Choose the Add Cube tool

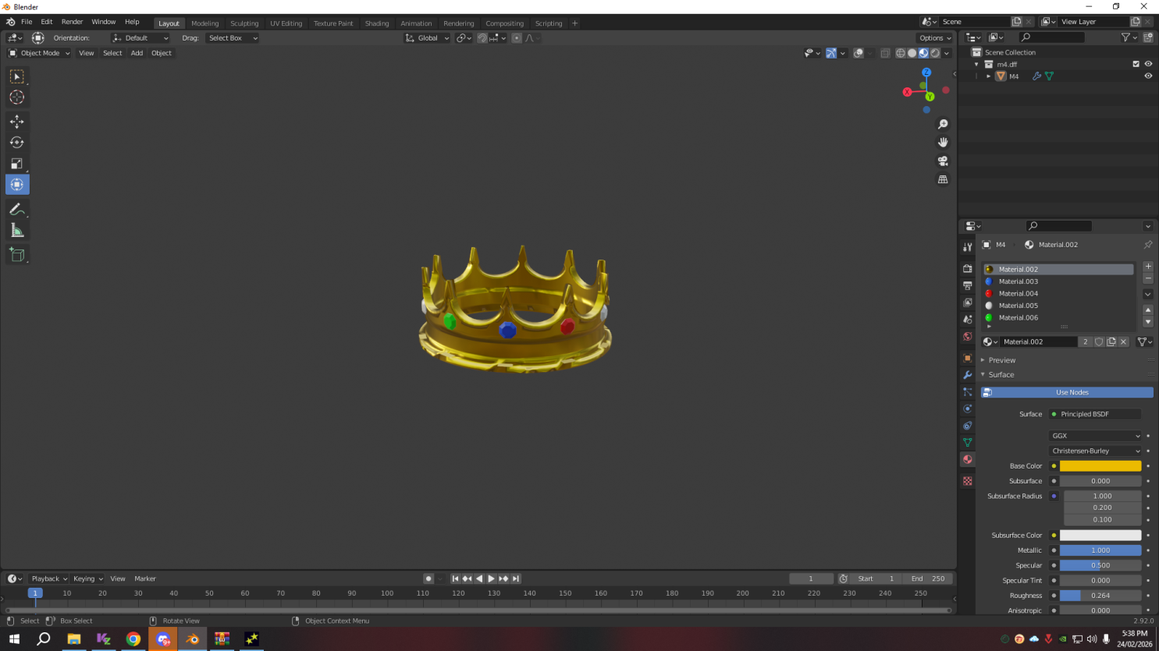click(16, 255)
